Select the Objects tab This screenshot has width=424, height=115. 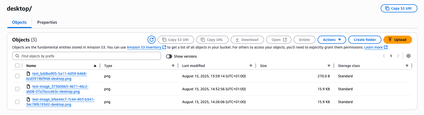click(x=19, y=22)
